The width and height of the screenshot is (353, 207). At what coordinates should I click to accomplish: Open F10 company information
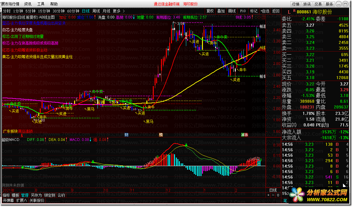tap(243, 11)
